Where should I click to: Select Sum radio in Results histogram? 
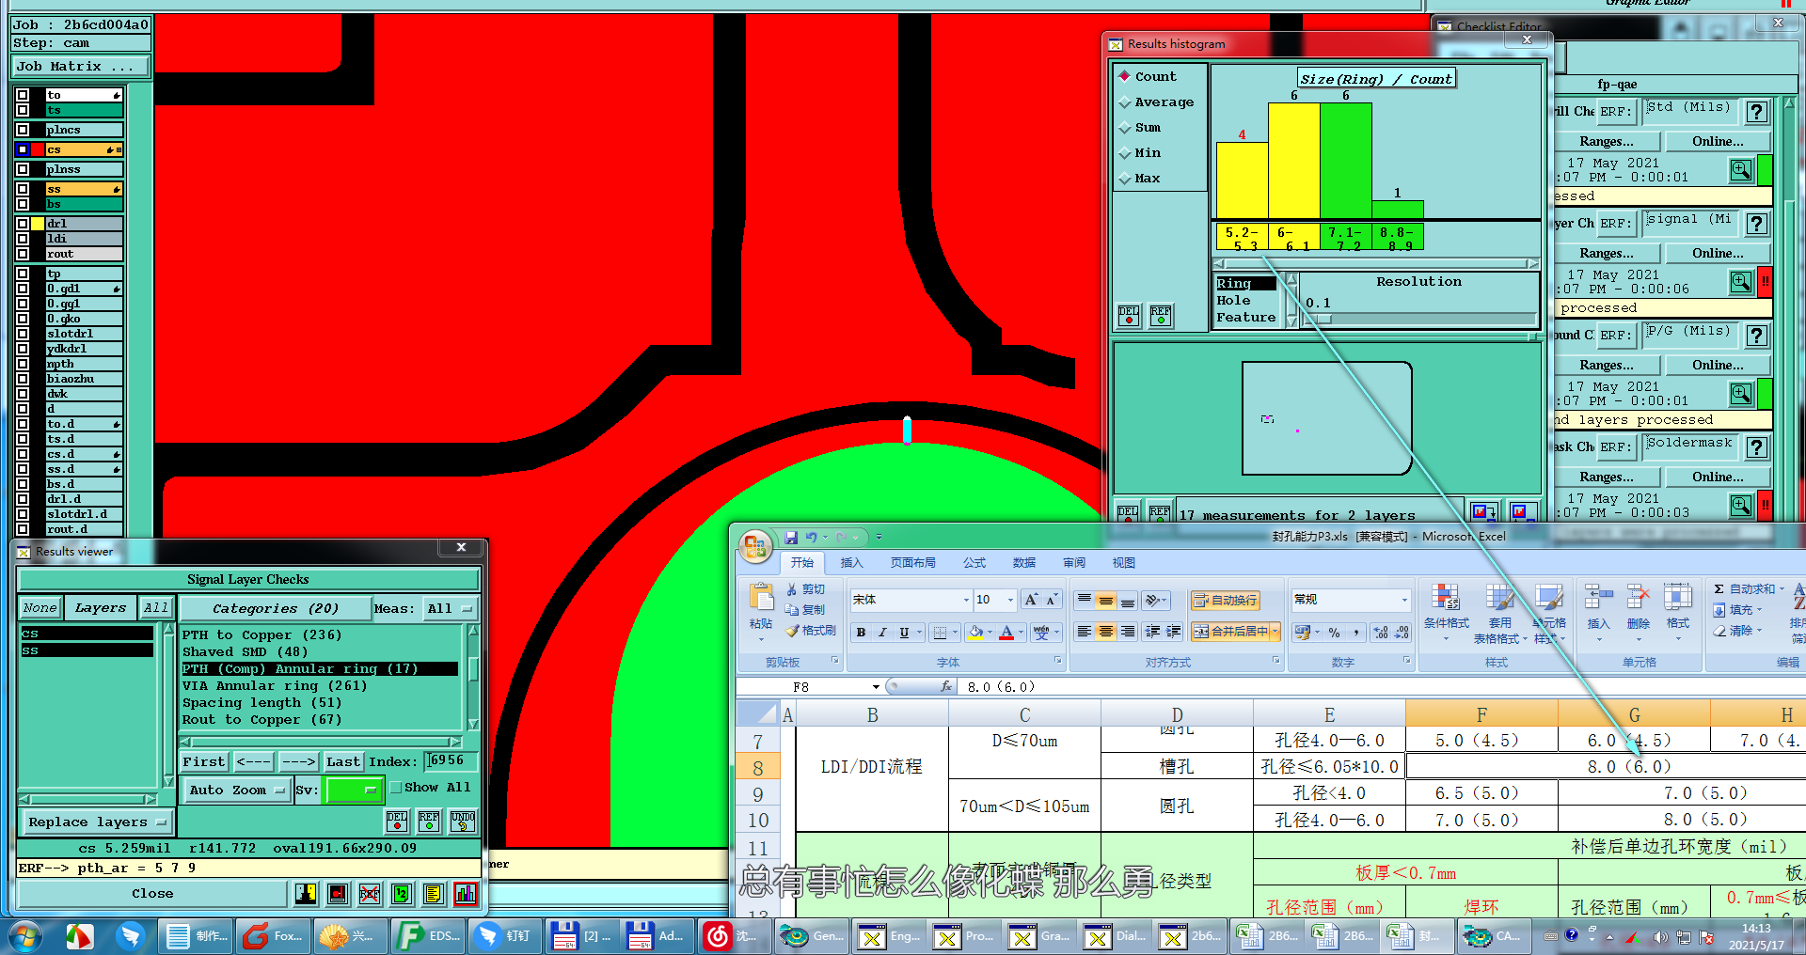point(1124,127)
